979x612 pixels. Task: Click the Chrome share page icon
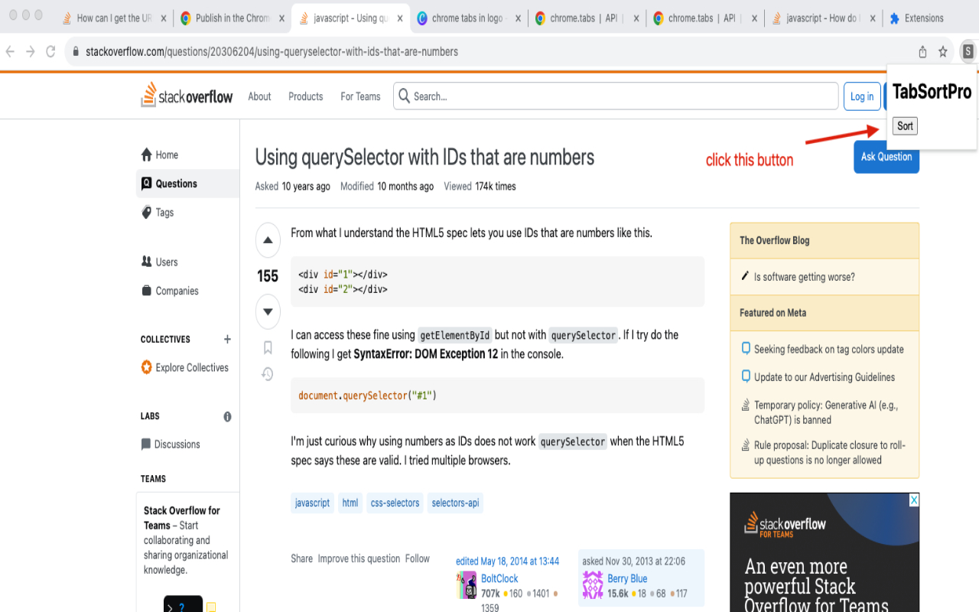click(x=922, y=52)
